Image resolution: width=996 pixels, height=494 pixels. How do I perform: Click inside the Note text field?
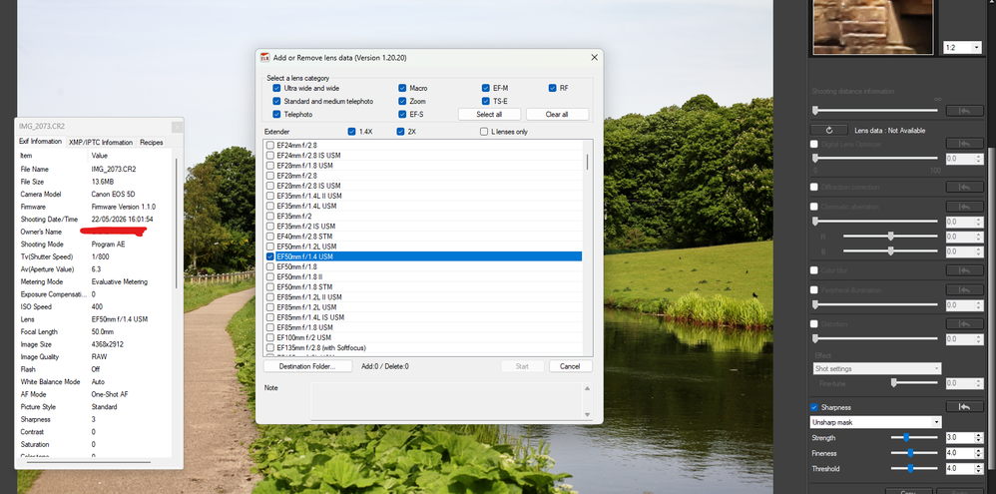[x=446, y=401]
